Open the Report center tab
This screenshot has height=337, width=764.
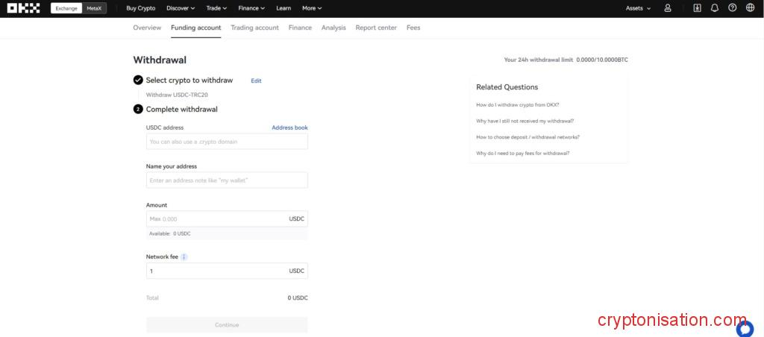click(x=376, y=28)
